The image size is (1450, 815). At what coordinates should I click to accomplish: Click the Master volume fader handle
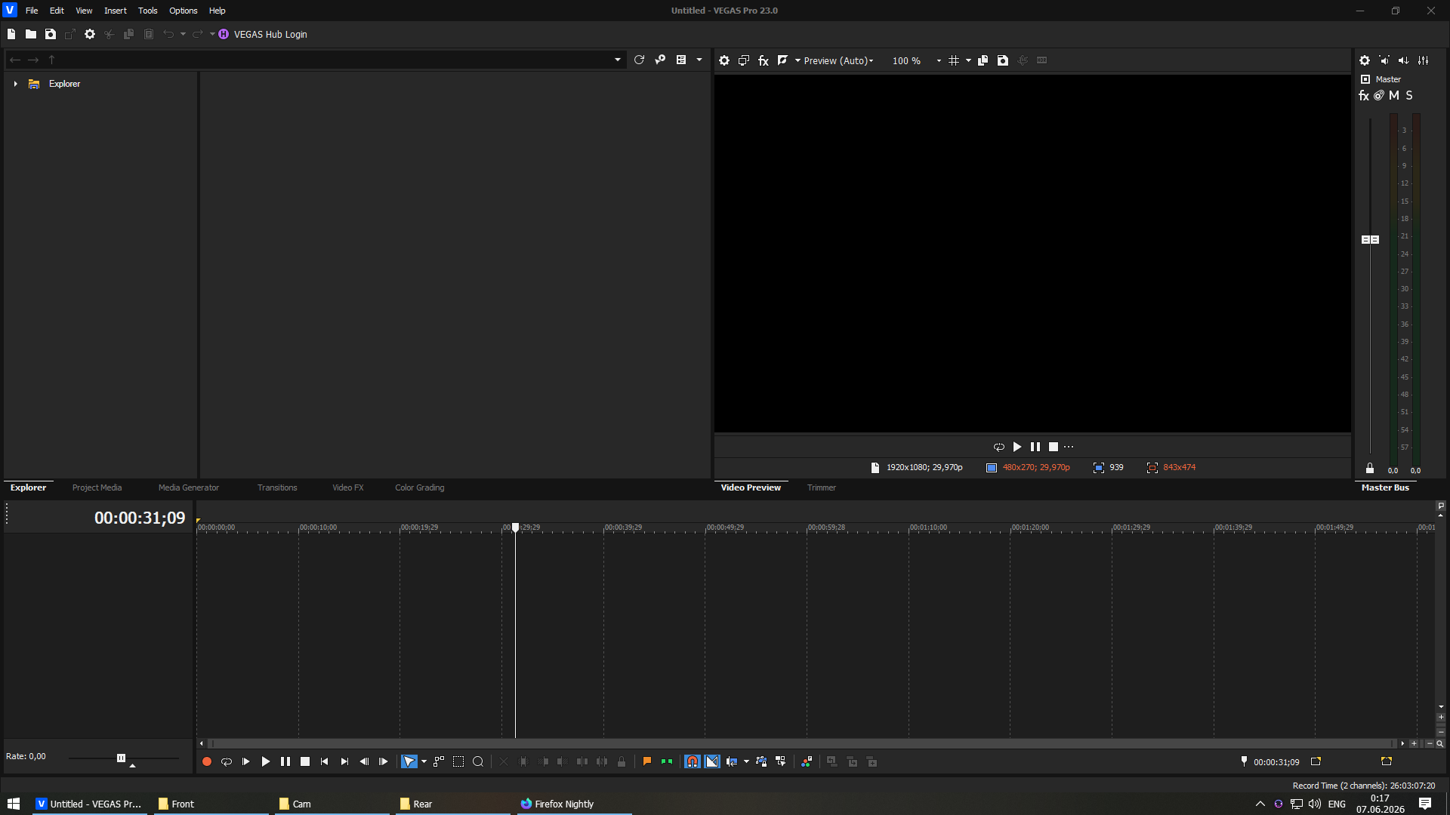1370,239
